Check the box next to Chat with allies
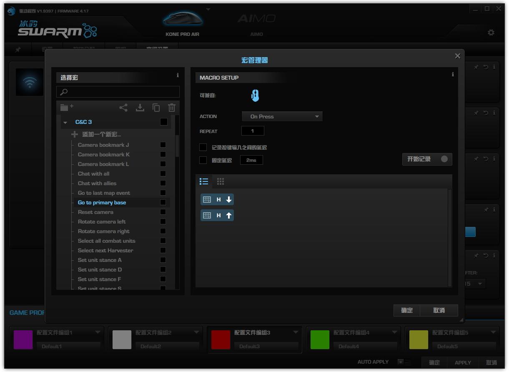This screenshot has width=509, height=372. (x=163, y=183)
